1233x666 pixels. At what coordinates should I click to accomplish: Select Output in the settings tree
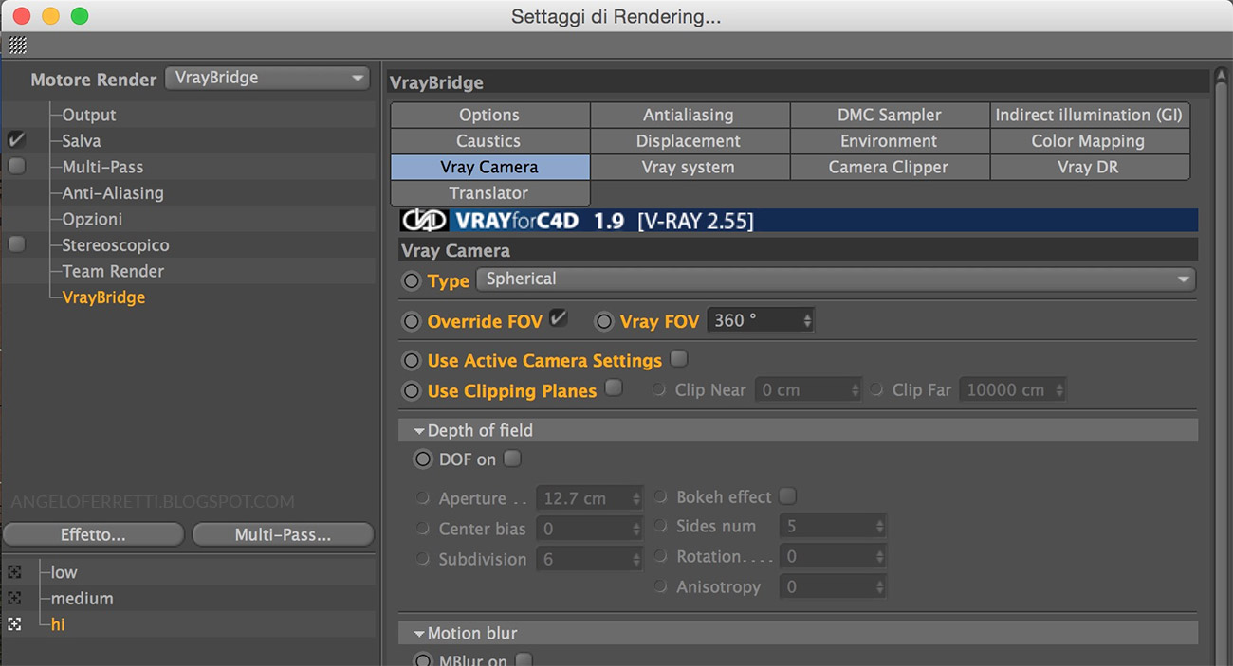pos(89,115)
